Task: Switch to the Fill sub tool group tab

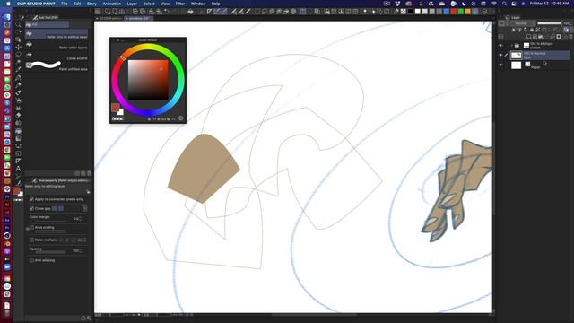Action: (47, 24)
